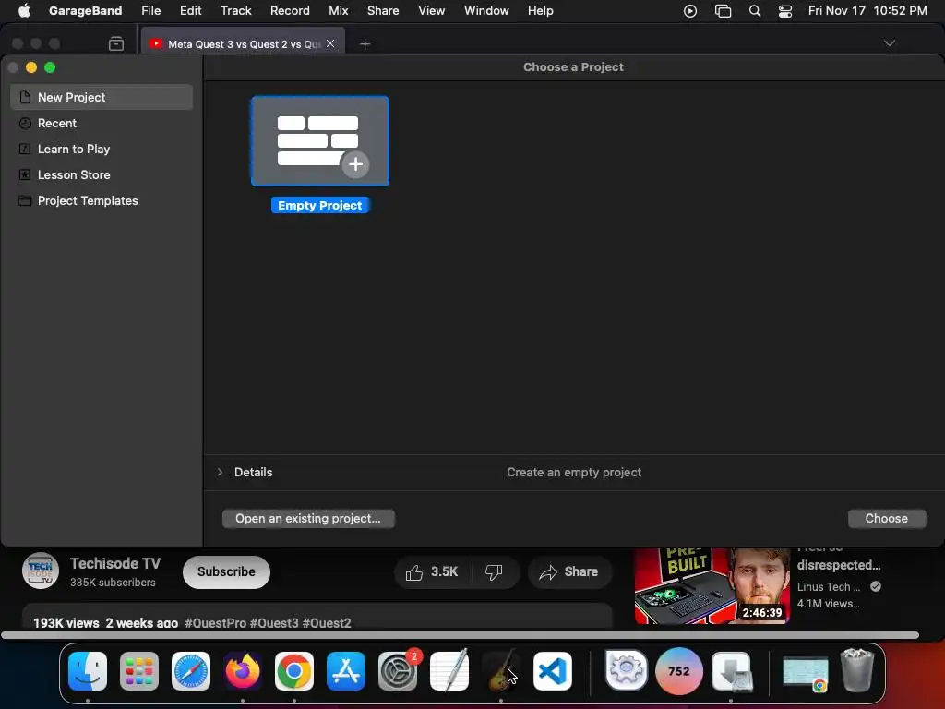Subscribe to Techisode TV channel
The height and width of the screenshot is (709, 945).
226,571
